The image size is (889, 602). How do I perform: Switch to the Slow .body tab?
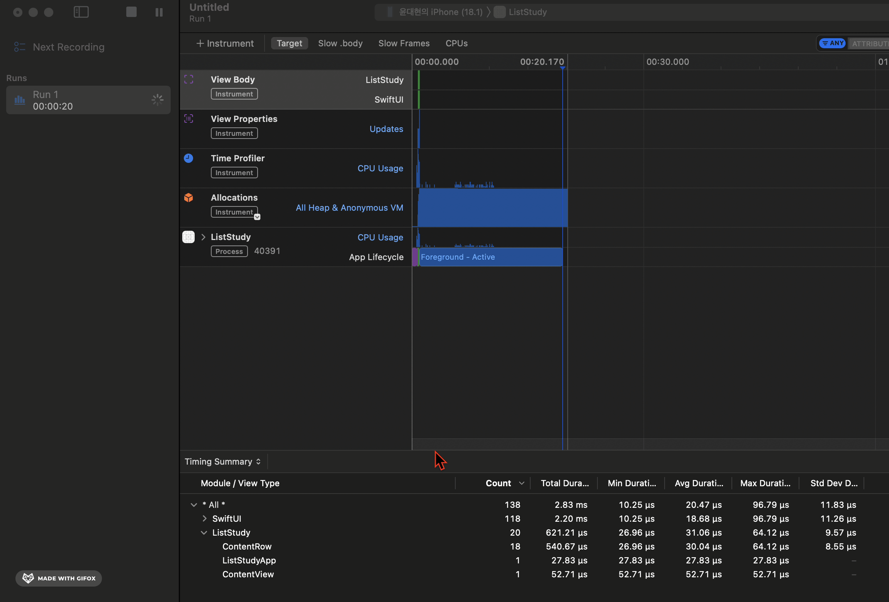[340, 43]
